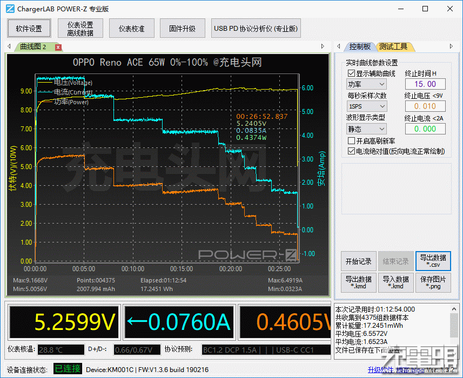
Task: Click Elapsed:01:12:54 statistic
Action: pos(163,280)
